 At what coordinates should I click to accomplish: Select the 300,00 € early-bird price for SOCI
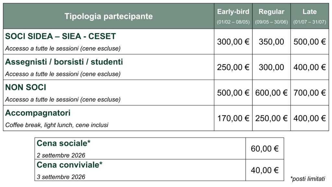pos(233,42)
